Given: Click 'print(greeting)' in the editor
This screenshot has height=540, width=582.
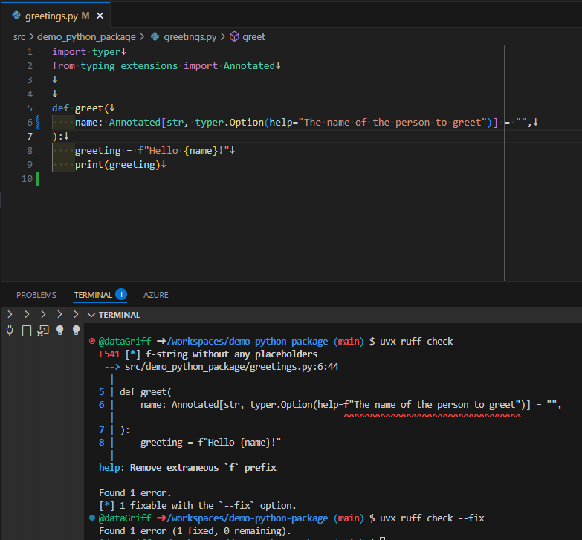Looking at the screenshot, I should pyautogui.click(x=117, y=165).
